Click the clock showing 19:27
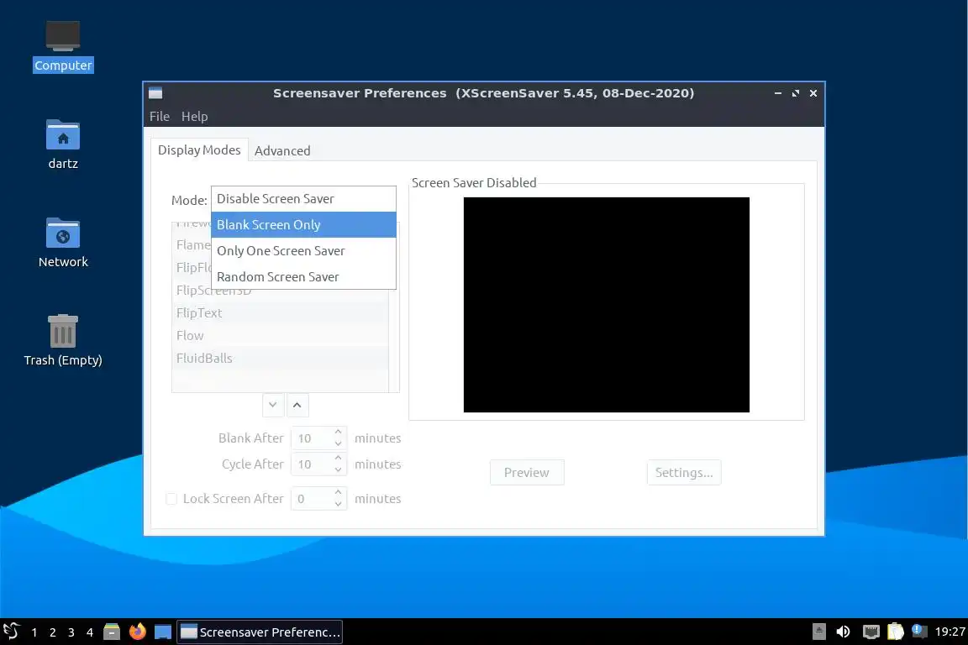The image size is (968, 645). (950, 632)
